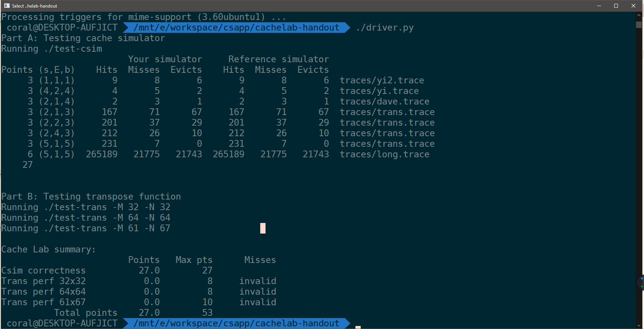Screen dimensions: 644x329
Task: Click reference simulator misses value 21775
Action: 273,154
